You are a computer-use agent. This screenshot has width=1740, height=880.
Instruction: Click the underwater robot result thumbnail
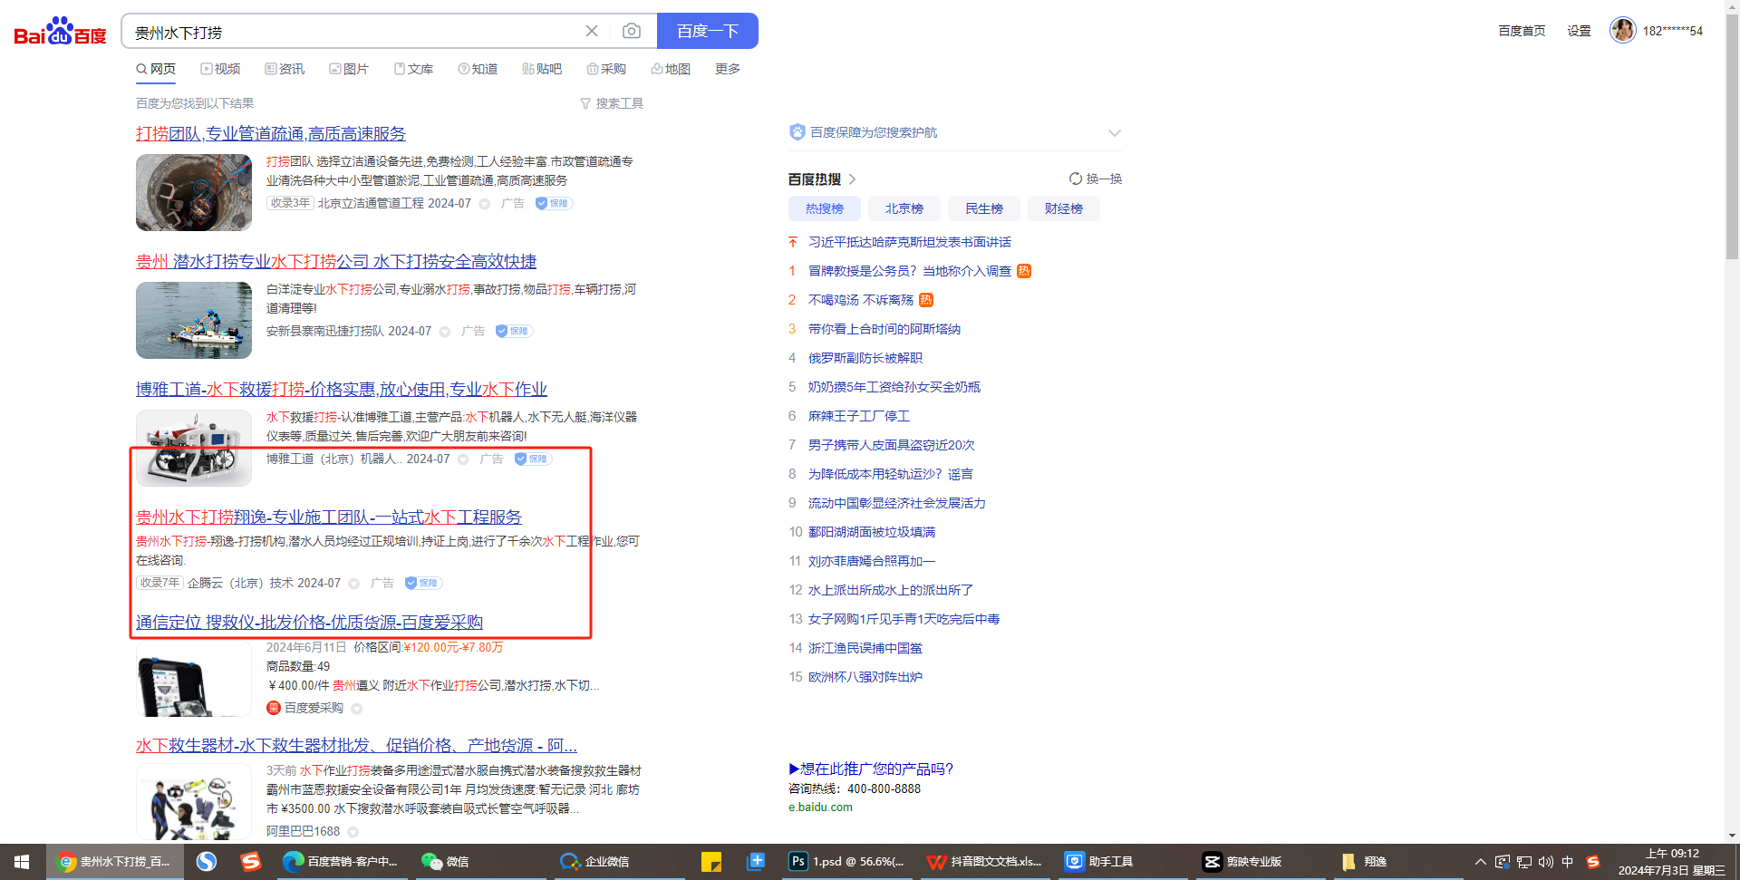click(194, 448)
